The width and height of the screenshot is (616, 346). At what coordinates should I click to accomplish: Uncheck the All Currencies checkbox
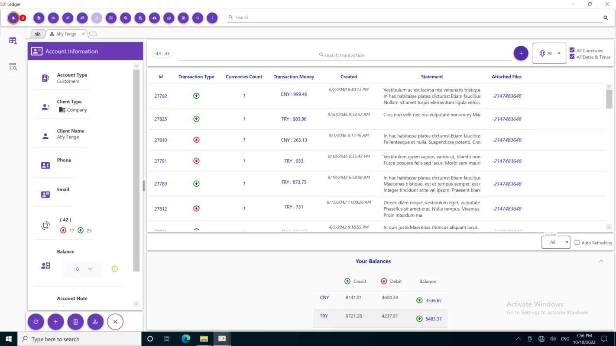point(572,50)
